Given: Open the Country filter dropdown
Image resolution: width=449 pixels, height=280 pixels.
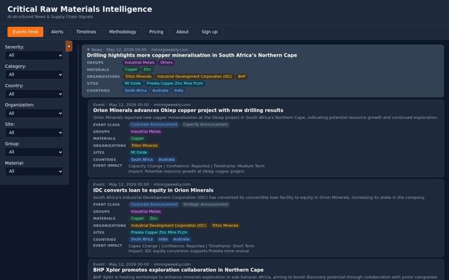Looking at the screenshot, I should coord(34,94).
